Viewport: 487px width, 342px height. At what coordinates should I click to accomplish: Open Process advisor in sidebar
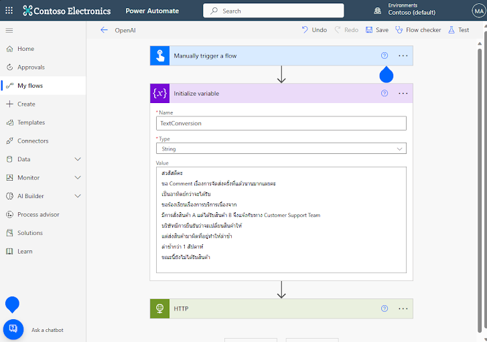point(43,214)
